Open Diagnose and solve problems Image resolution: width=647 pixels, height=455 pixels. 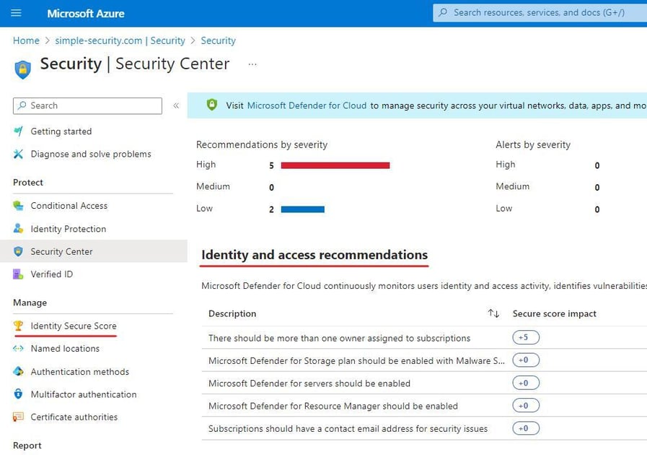tap(91, 154)
